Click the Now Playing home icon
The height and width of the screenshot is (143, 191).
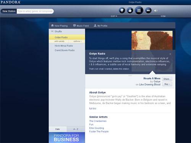[52, 26]
